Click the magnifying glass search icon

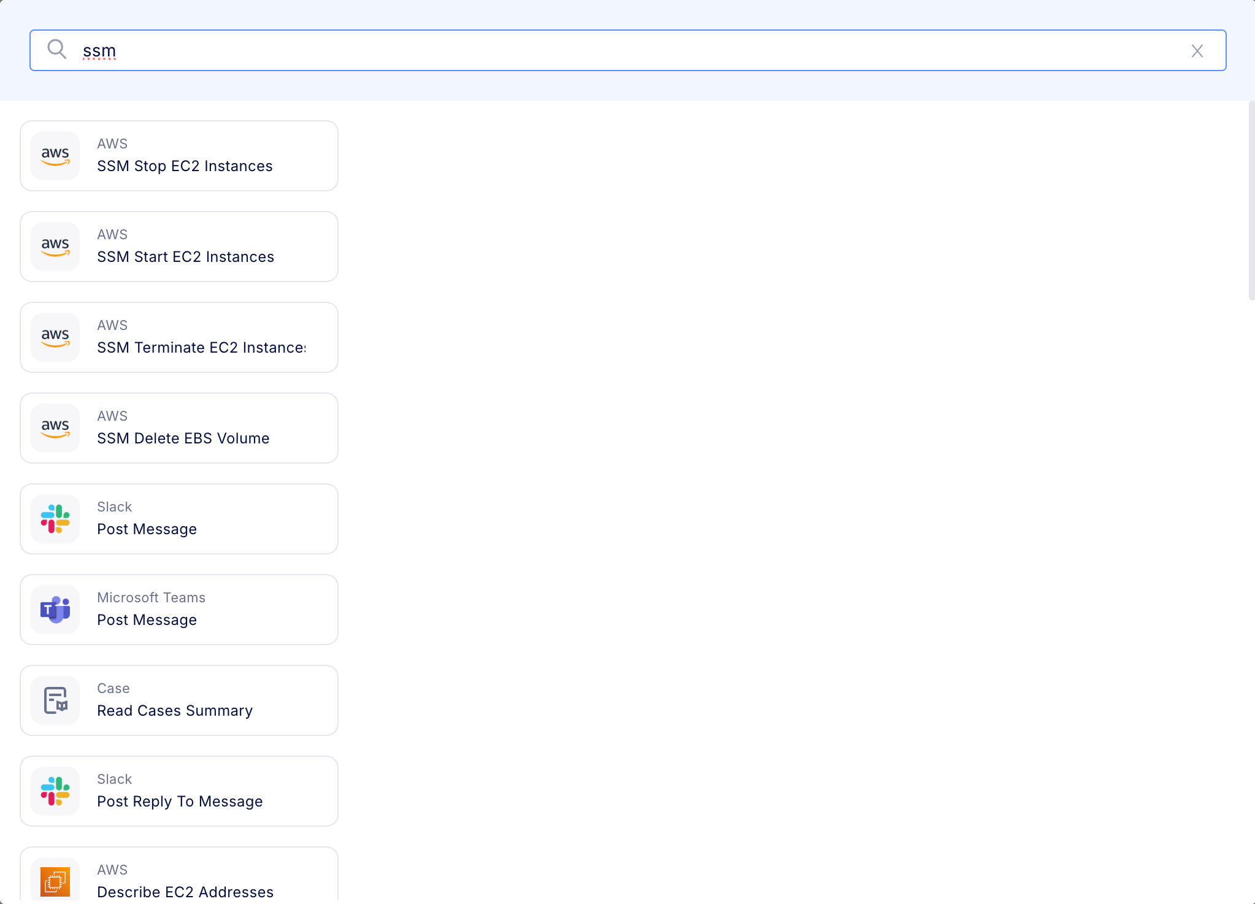coord(57,50)
